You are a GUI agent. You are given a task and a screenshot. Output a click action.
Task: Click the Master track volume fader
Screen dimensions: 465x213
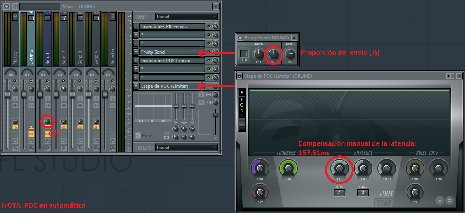coord(7,94)
